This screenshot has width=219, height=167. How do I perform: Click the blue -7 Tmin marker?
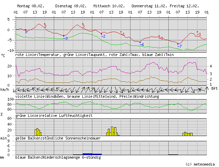click(179, 46)
